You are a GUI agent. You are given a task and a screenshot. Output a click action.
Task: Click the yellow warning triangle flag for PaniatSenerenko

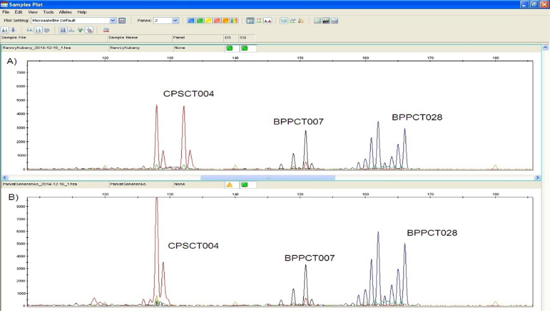(x=229, y=184)
